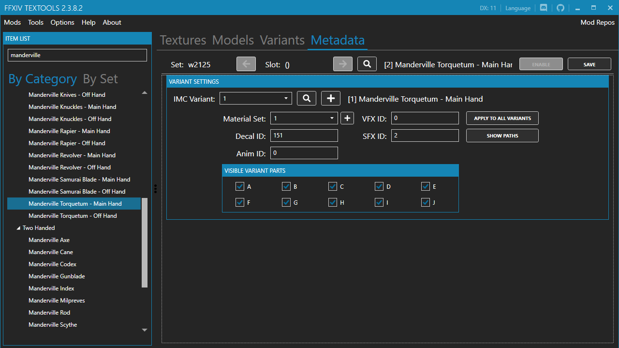Image resolution: width=619 pixels, height=348 pixels.
Task: Click search icon next to IMC Variant
Action: coord(307,98)
